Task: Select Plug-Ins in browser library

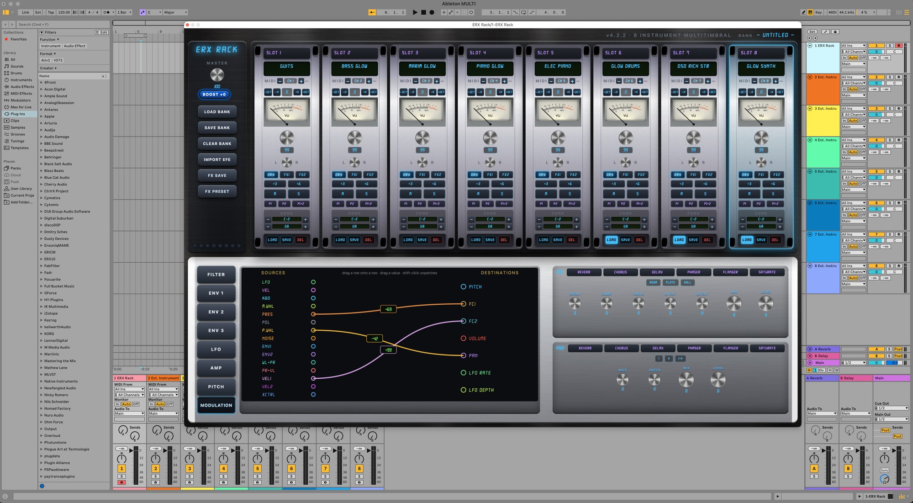Action: point(18,114)
